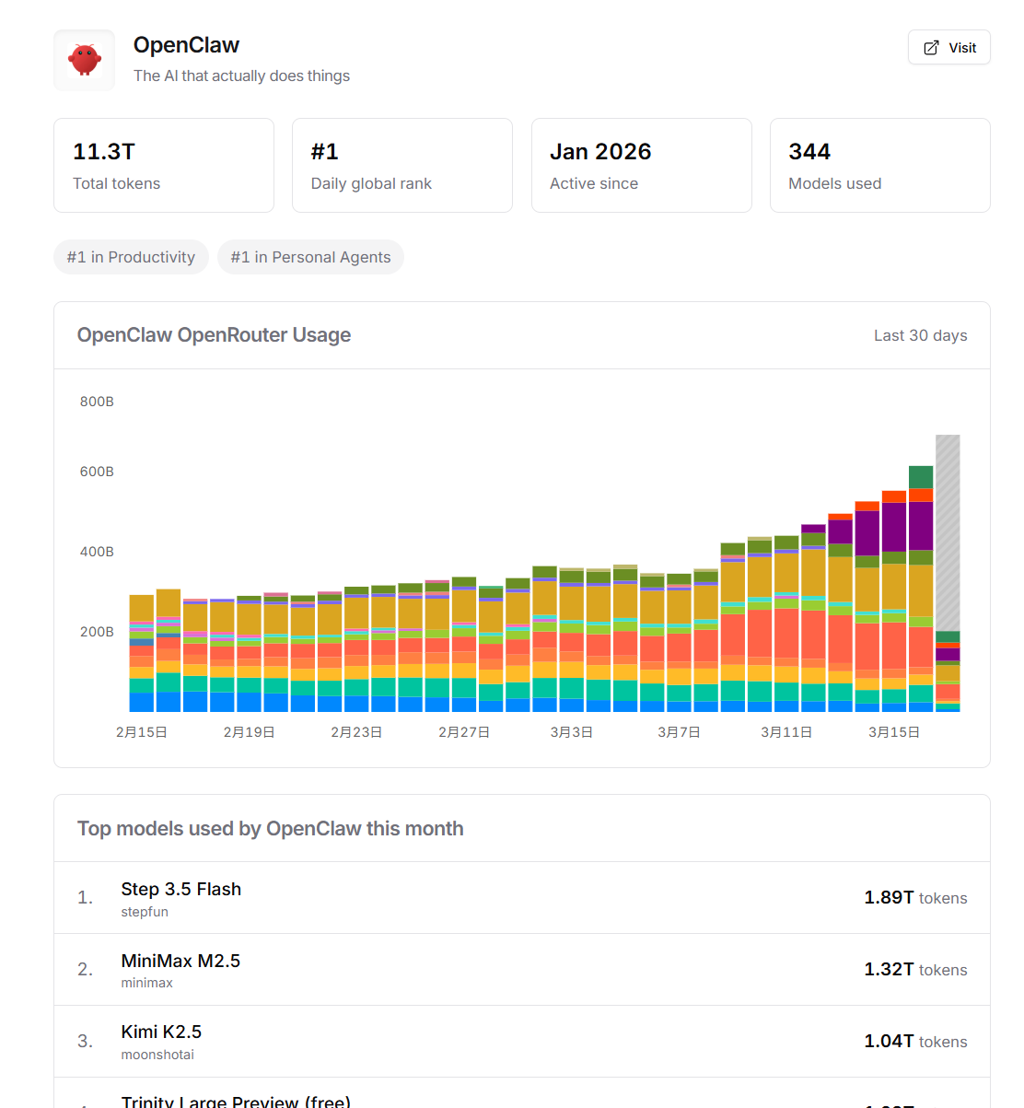Click the external link icon beside Visit
Image resolution: width=1024 pixels, height=1108 pixels.
(x=931, y=48)
